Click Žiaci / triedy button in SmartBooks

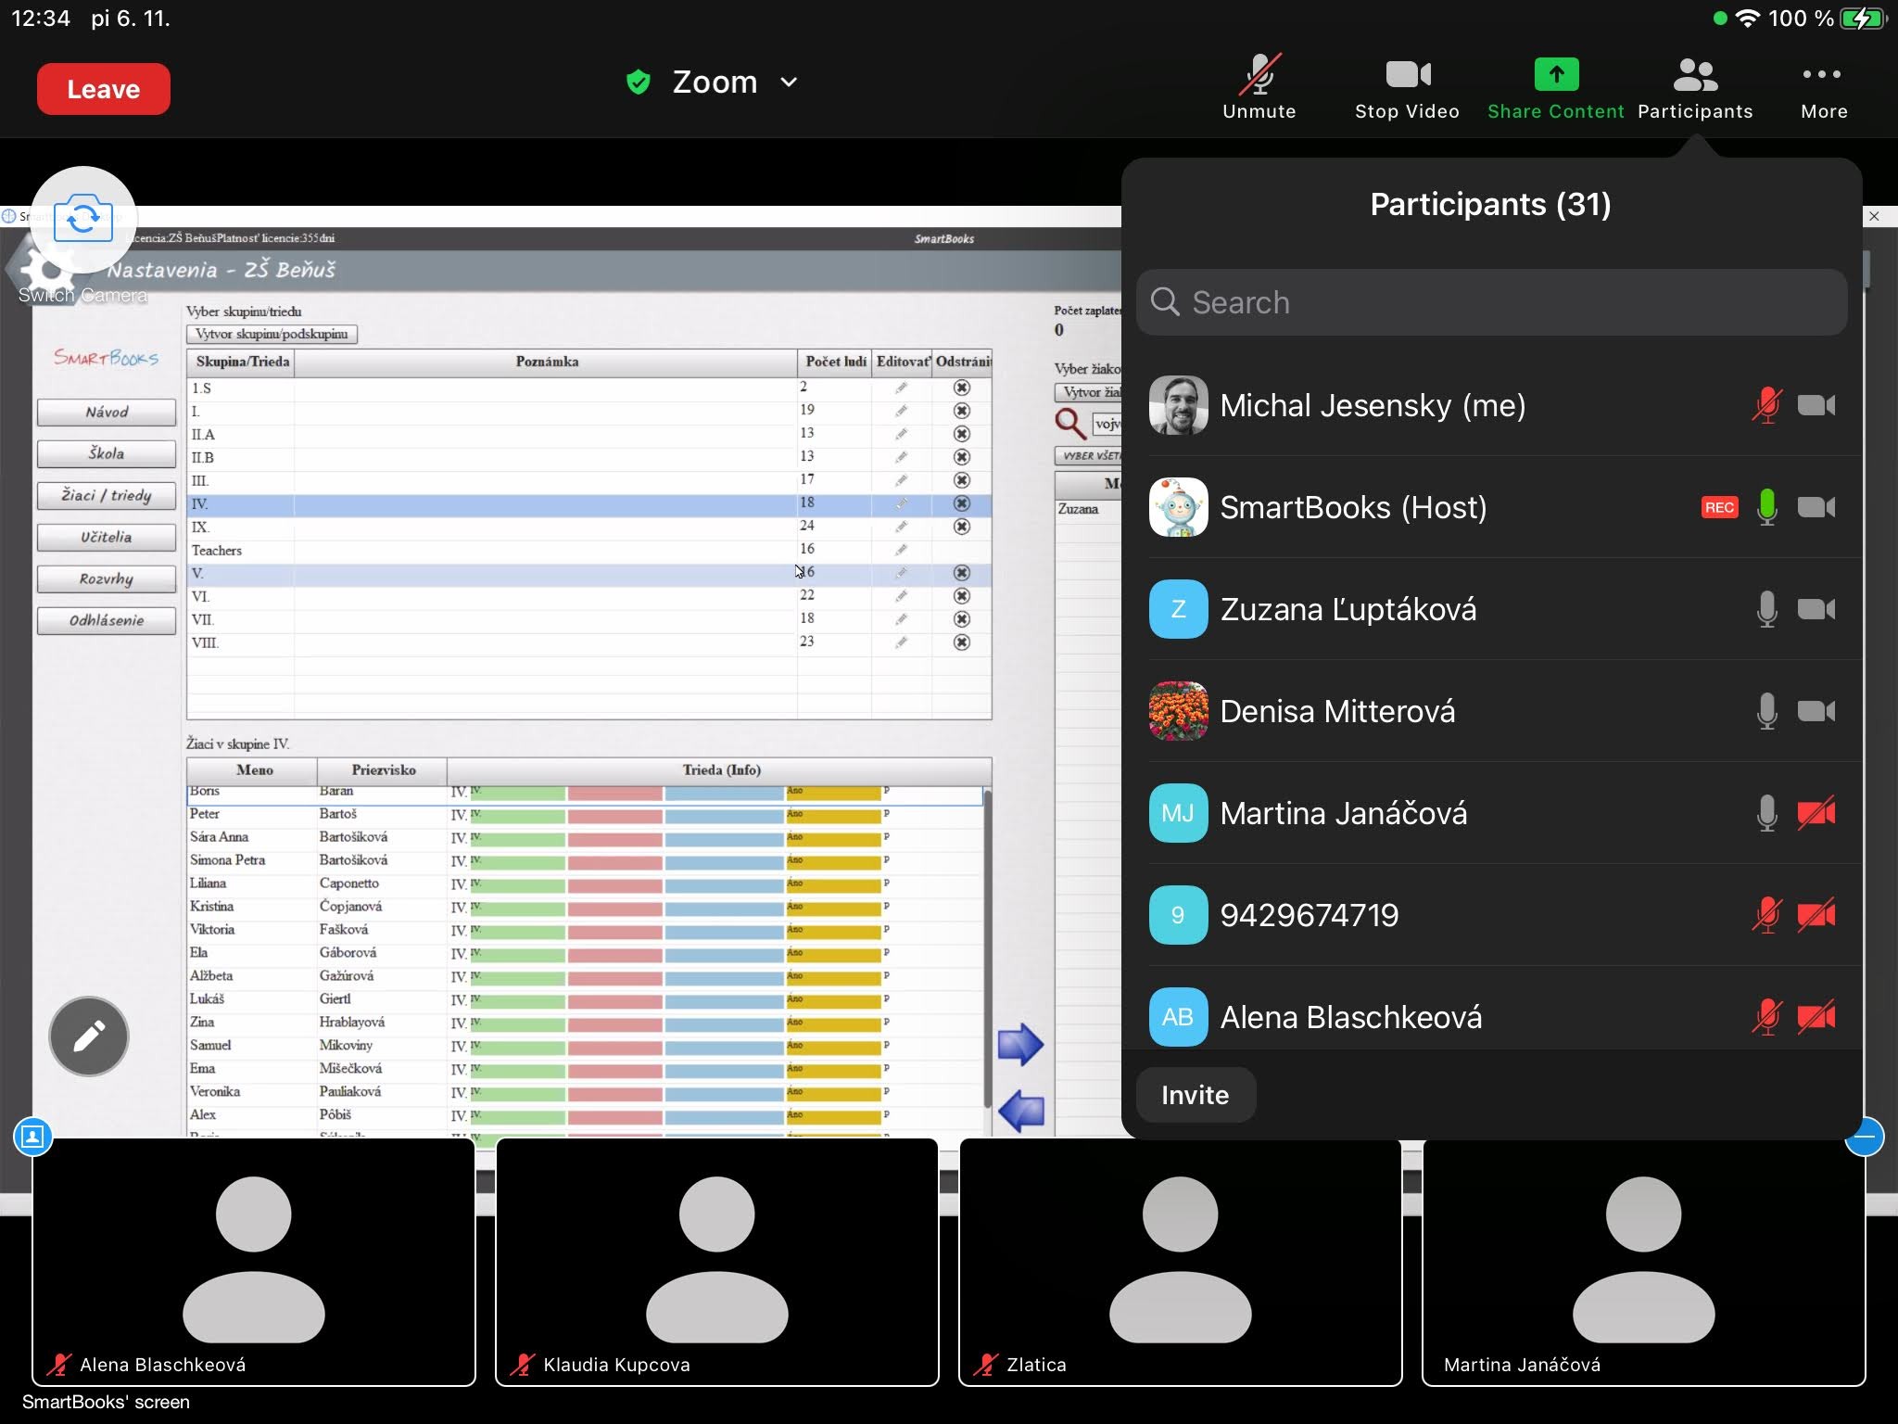(x=107, y=495)
